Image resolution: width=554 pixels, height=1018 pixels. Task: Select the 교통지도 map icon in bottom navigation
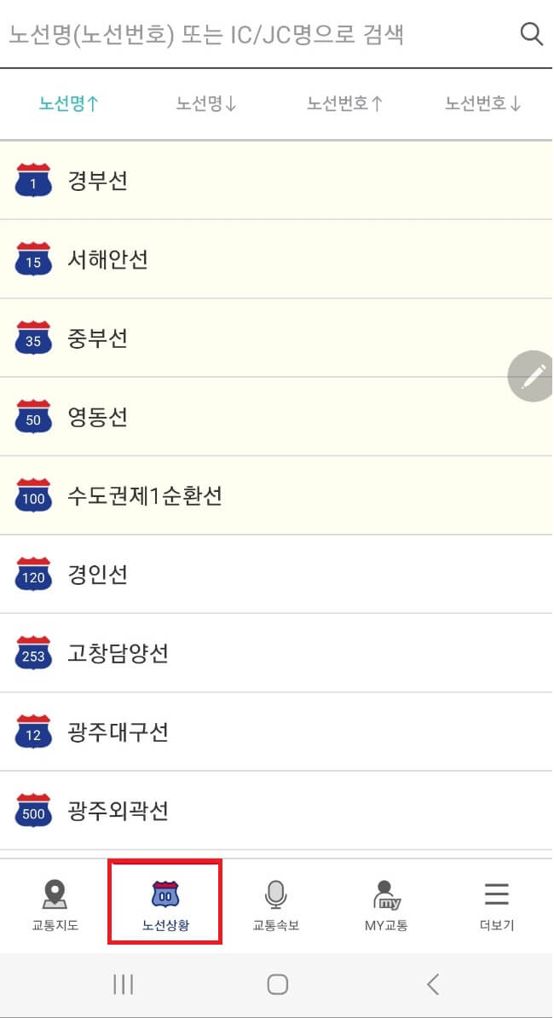point(55,899)
